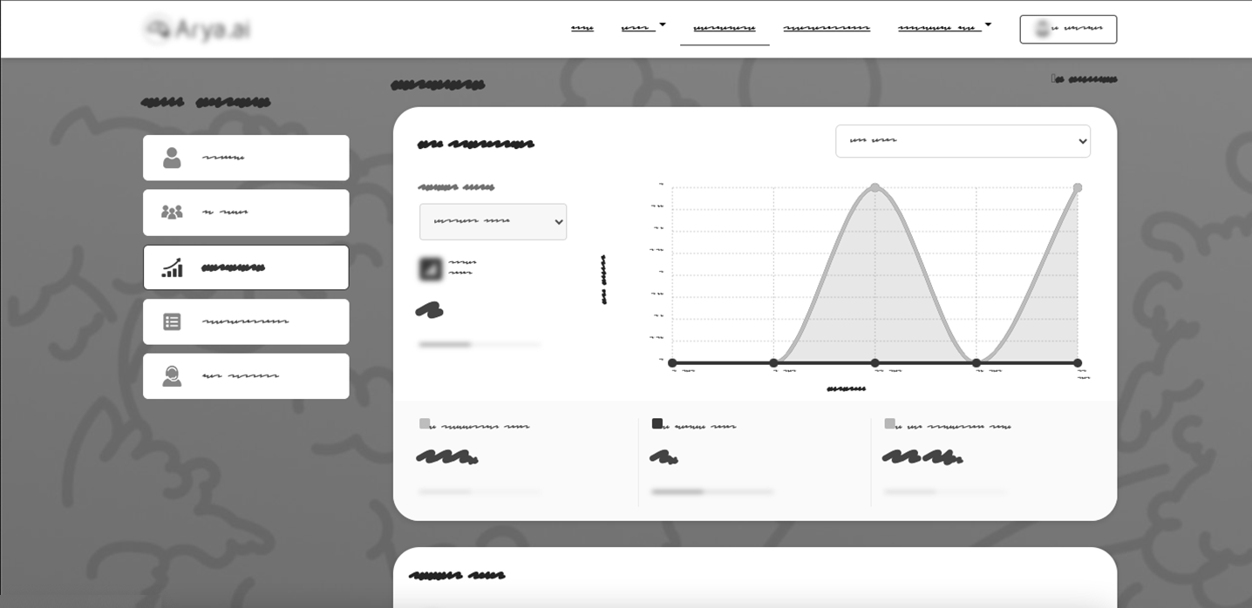Click the progress bar in last stat tile

point(945,492)
